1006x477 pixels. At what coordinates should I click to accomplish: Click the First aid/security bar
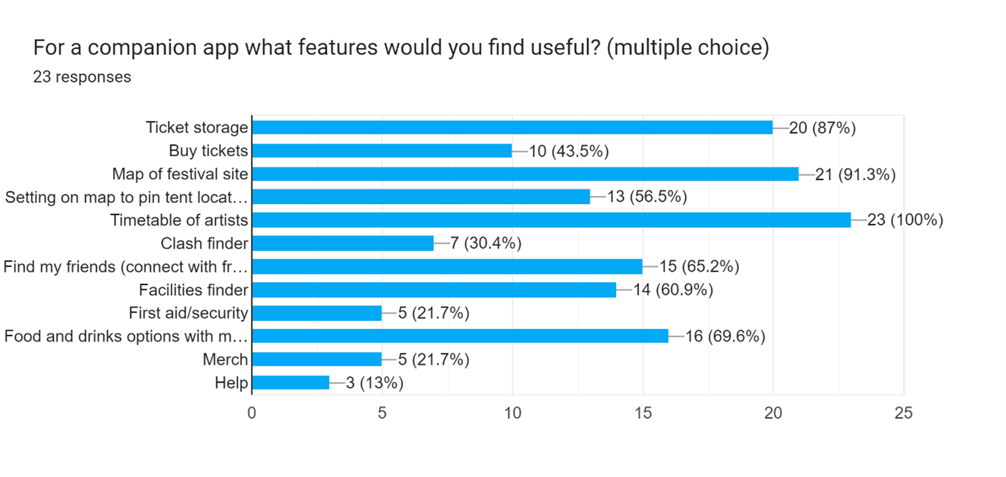point(317,313)
